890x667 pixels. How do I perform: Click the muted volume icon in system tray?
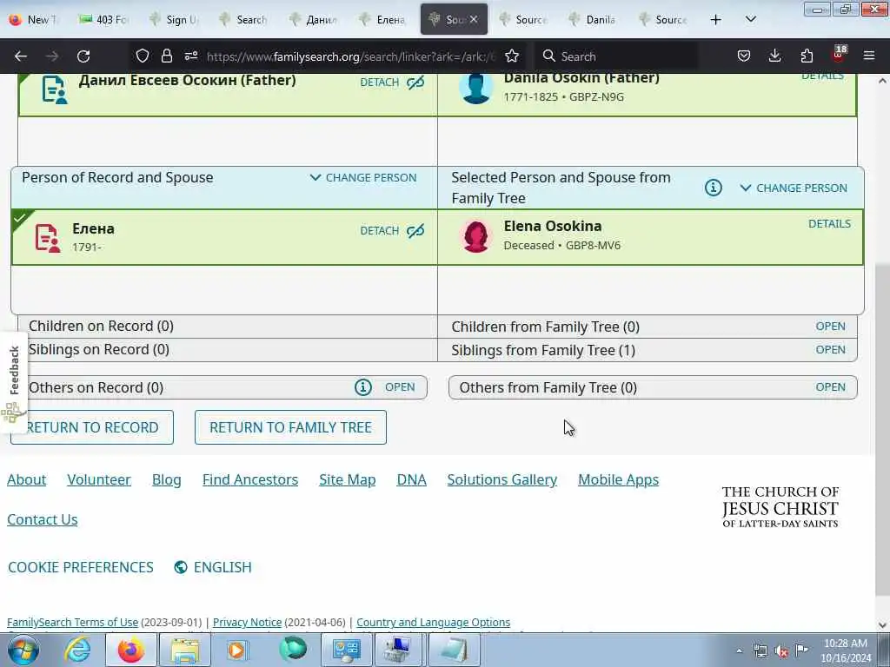[781, 651]
